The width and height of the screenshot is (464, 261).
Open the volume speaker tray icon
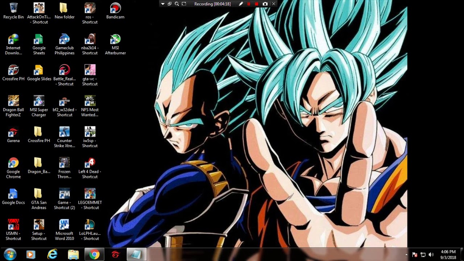431,255
